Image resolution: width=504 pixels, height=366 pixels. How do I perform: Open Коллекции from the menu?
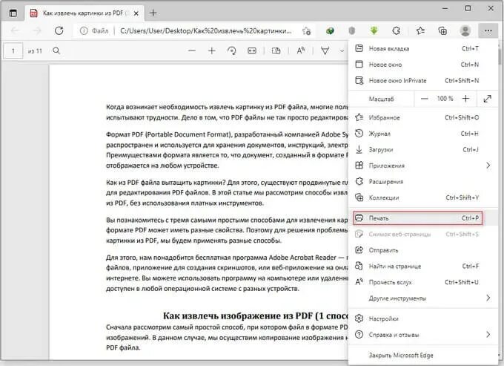pyautogui.click(x=422, y=197)
